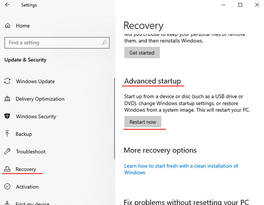Go to Delivery Optimization settings
264x205 pixels.
pyautogui.click(x=40, y=99)
